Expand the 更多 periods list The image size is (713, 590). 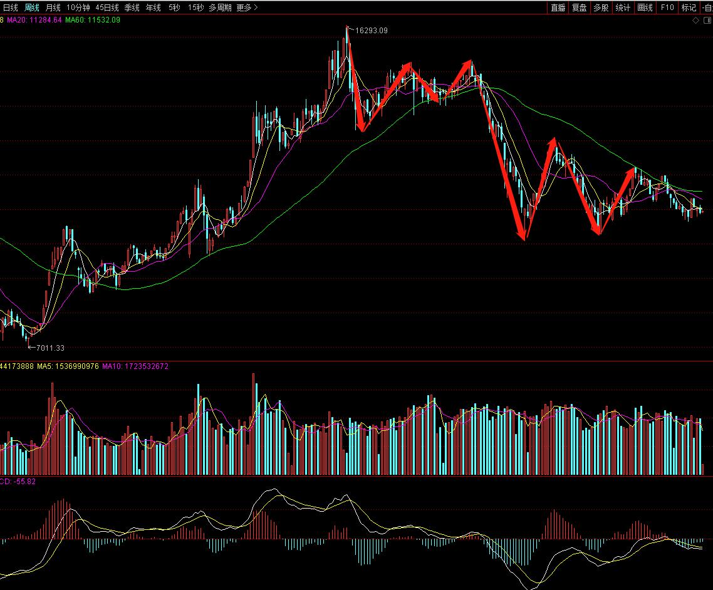pyautogui.click(x=247, y=8)
